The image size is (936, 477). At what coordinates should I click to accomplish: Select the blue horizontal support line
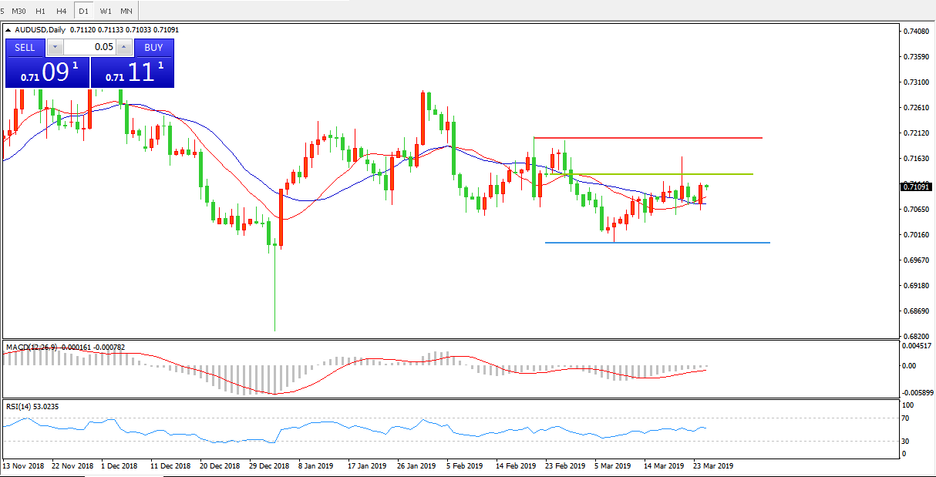pyautogui.click(x=655, y=243)
